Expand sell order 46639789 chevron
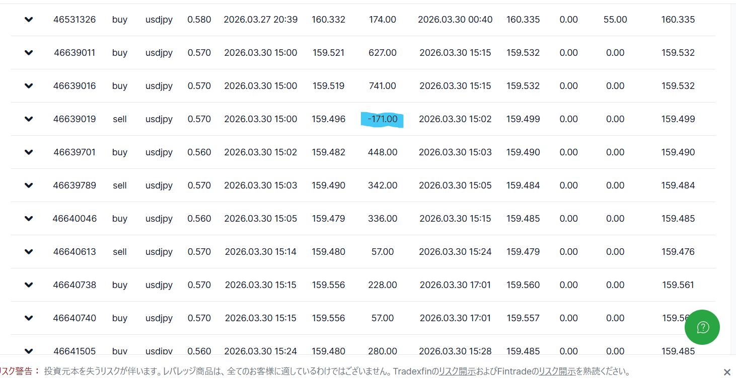 tap(29, 185)
